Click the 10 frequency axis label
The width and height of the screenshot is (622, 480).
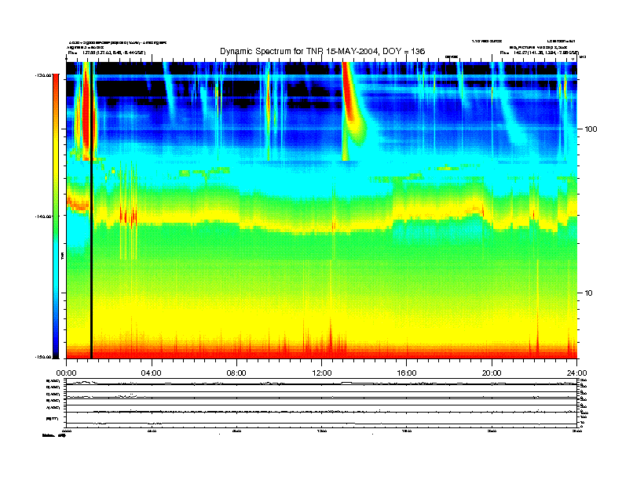pyautogui.click(x=589, y=293)
